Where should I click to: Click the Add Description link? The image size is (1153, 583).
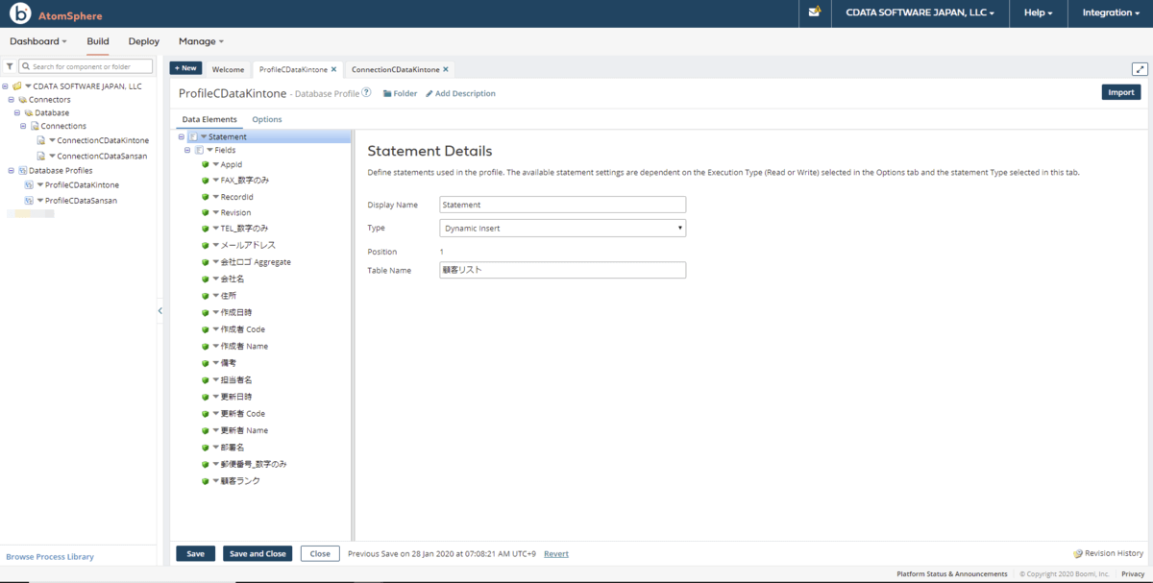(460, 93)
